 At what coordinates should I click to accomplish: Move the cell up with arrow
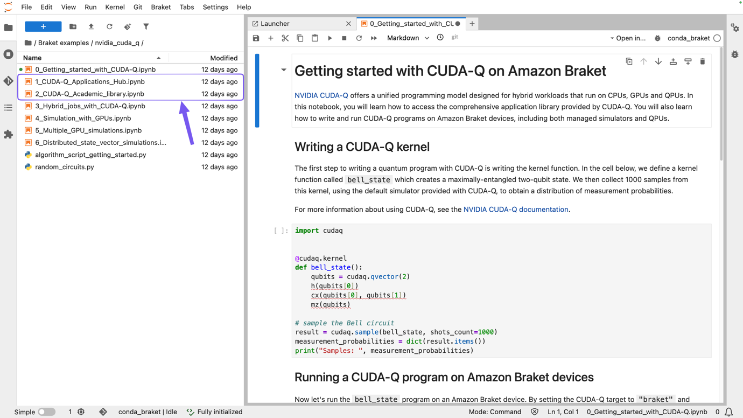tap(643, 61)
